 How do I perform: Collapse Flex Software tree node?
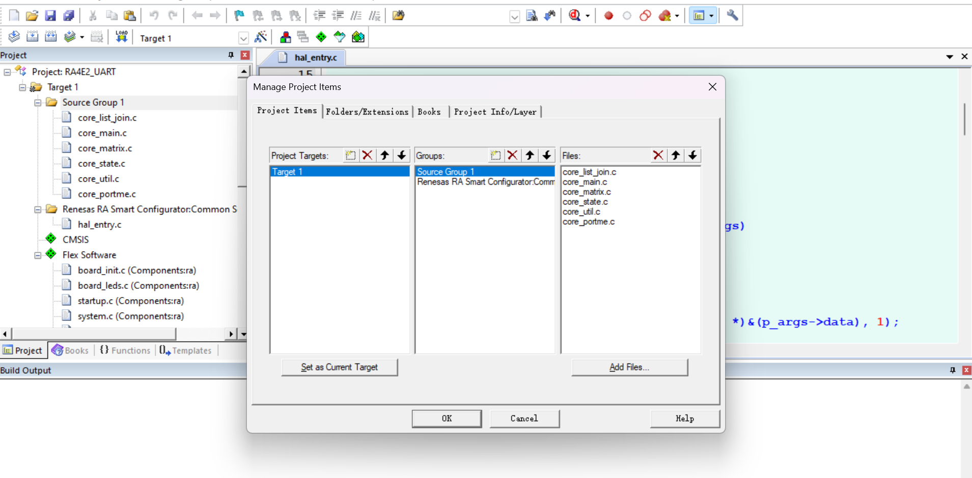(38, 255)
